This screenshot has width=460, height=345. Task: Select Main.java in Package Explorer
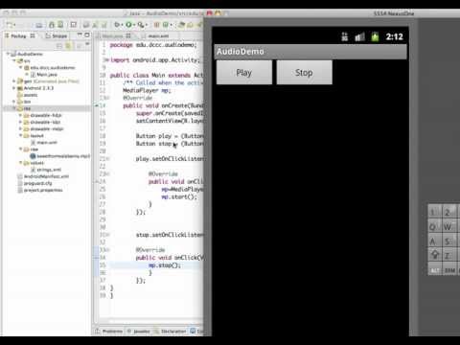44,75
